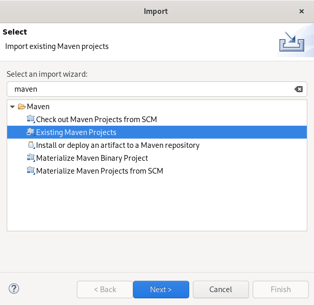Select the Check out Maven Projects from SCM entry

coord(96,120)
